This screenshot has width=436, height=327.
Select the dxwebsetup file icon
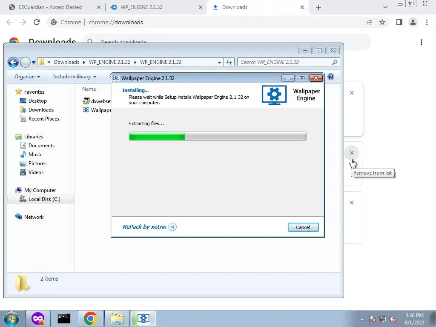pyautogui.click(x=86, y=101)
